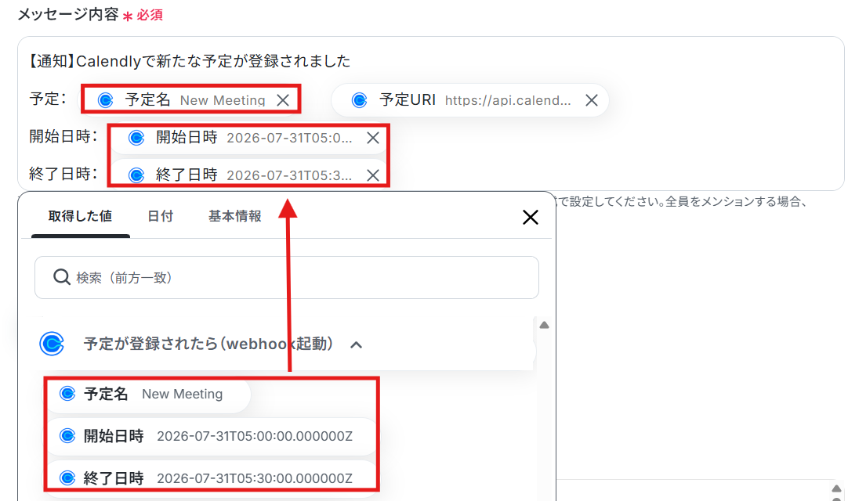Switch to the 取得した値 tab

click(x=80, y=217)
